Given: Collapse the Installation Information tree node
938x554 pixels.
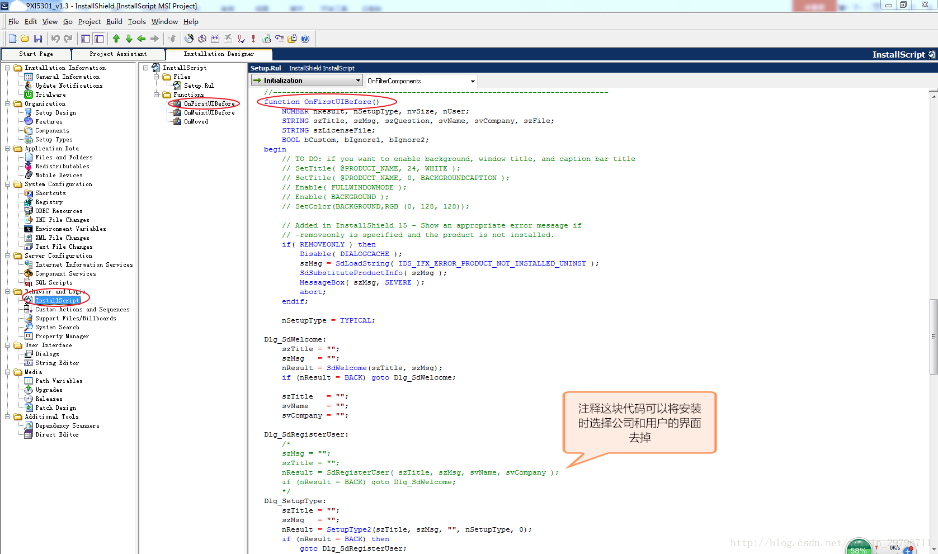Looking at the screenshot, I should pyautogui.click(x=8, y=68).
